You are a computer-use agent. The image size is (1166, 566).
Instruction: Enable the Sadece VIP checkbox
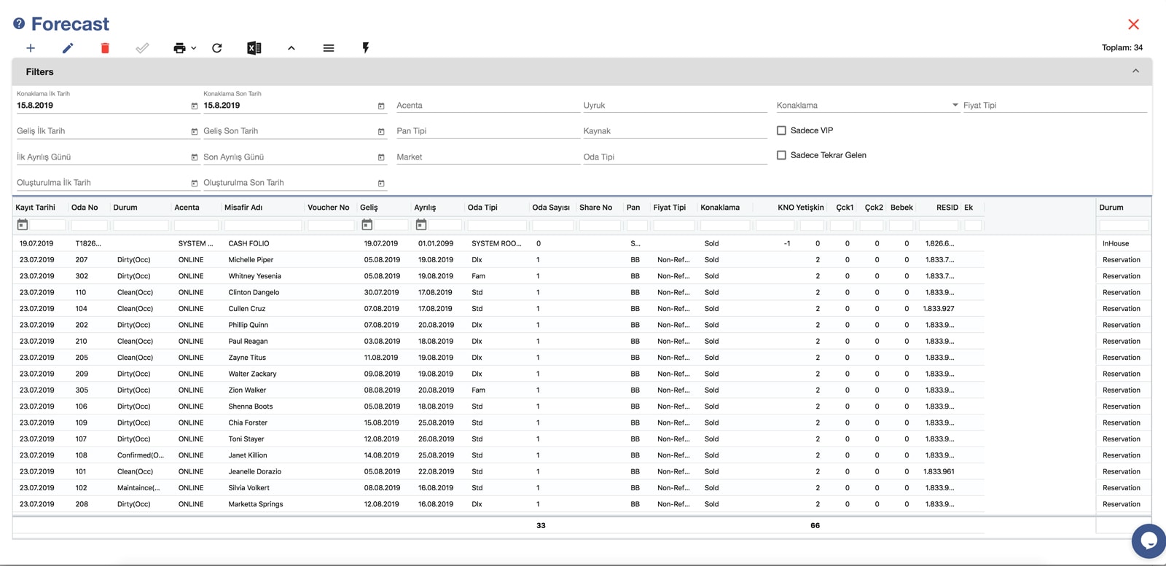pyautogui.click(x=781, y=130)
